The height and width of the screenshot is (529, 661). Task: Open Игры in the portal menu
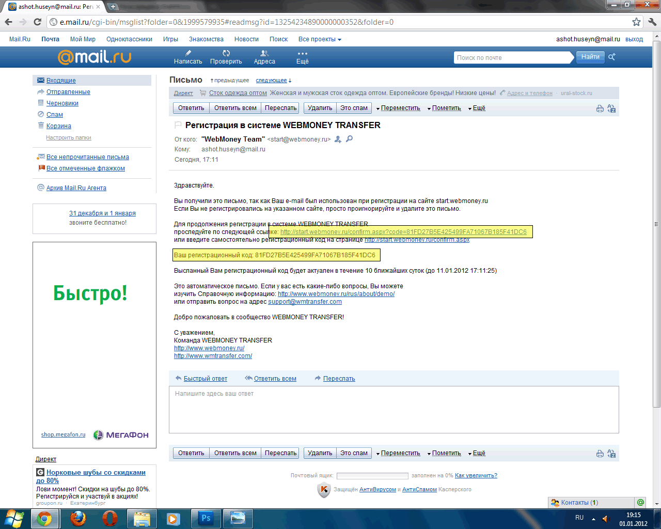pyautogui.click(x=170, y=39)
